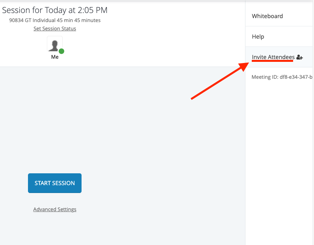Click the '90834 GT Individual 45 min' text
The image size is (314, 245).
(41, 20)
